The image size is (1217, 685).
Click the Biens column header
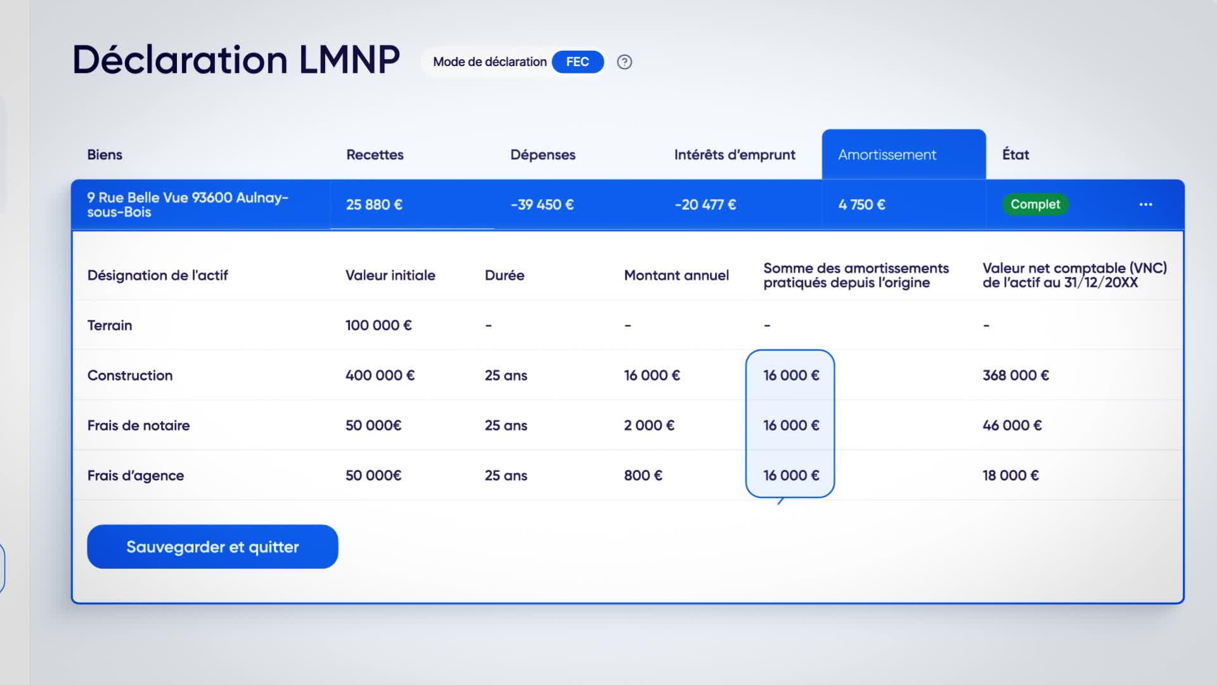tap(105, 155)
